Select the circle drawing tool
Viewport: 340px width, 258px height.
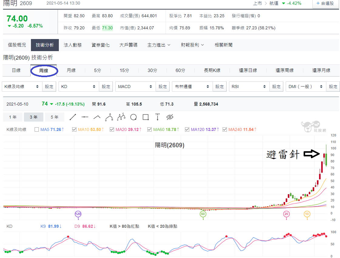pyautogui.click(x=133, y=117)
